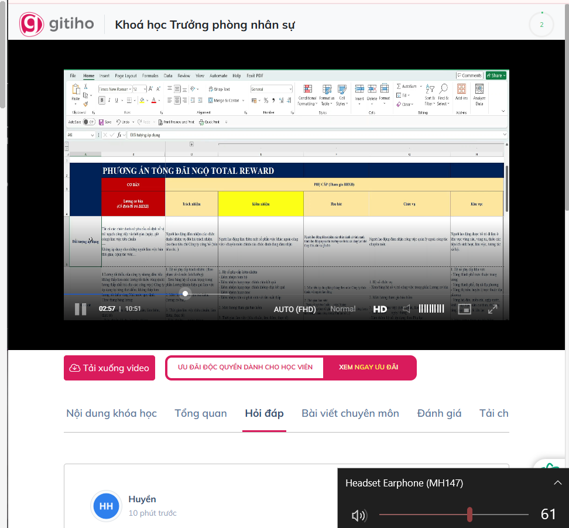Viewport: 569px width, 528px height.
Task: Toggle Wrap Text in Excel ribbon
Action: 219,89
